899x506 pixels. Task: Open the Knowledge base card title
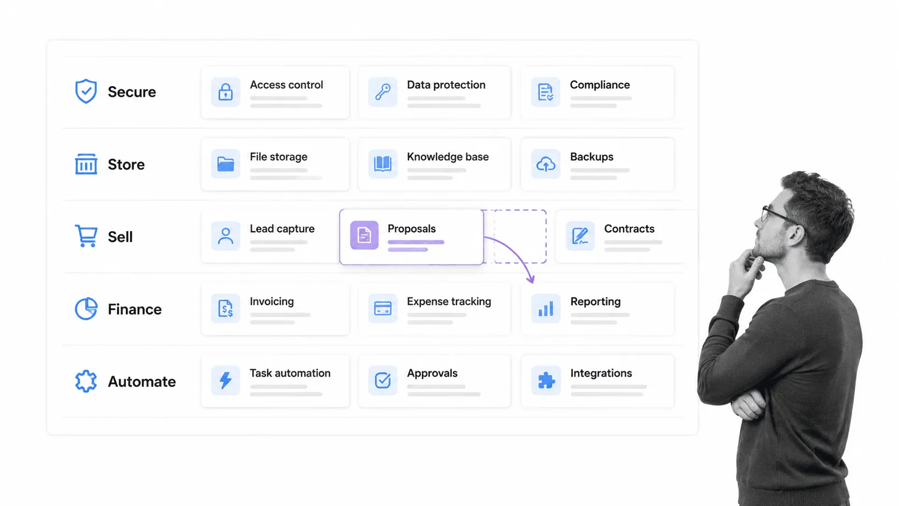(x=448, y=157)
